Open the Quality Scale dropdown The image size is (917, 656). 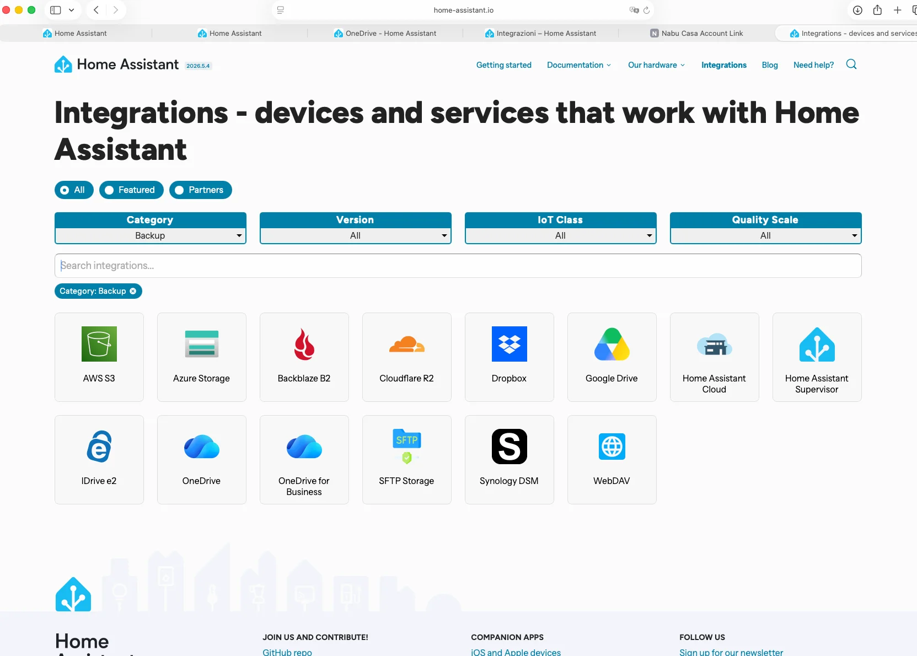tap(766, 235)
